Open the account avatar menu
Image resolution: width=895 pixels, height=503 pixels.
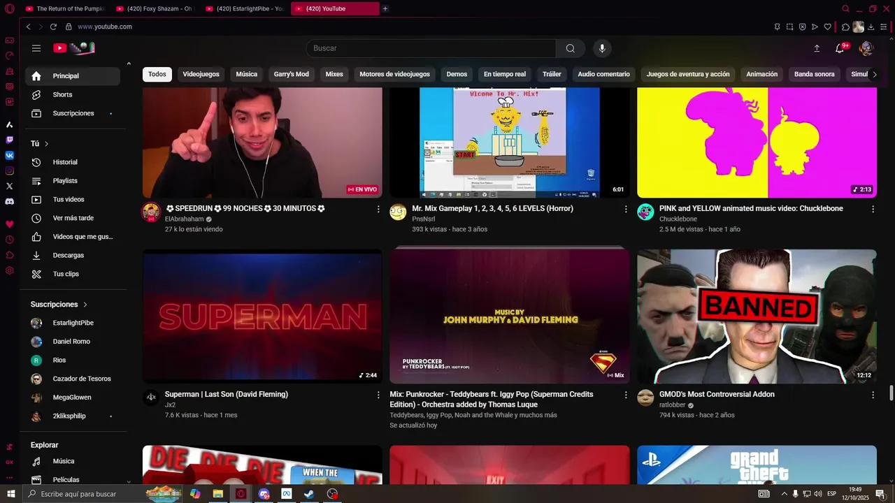point(866,48)
